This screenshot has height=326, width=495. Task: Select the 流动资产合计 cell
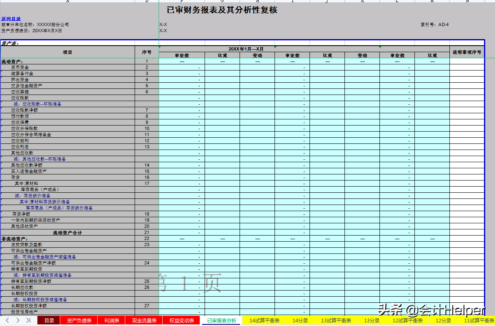coord(67,232)
